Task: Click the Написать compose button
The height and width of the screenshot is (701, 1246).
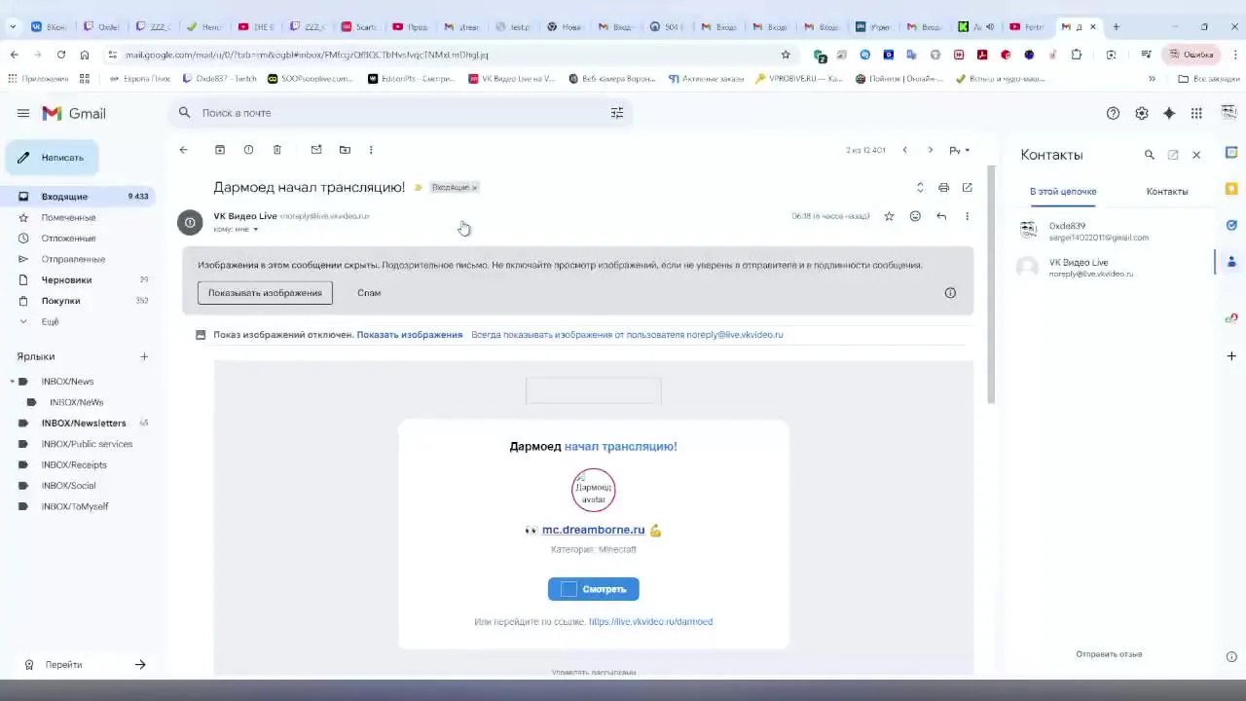Action: pos(53,158)
